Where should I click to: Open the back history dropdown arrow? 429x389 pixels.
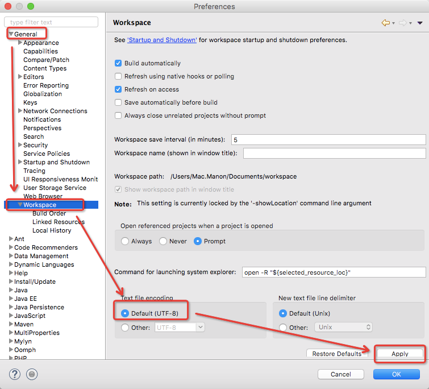(393, 23)
